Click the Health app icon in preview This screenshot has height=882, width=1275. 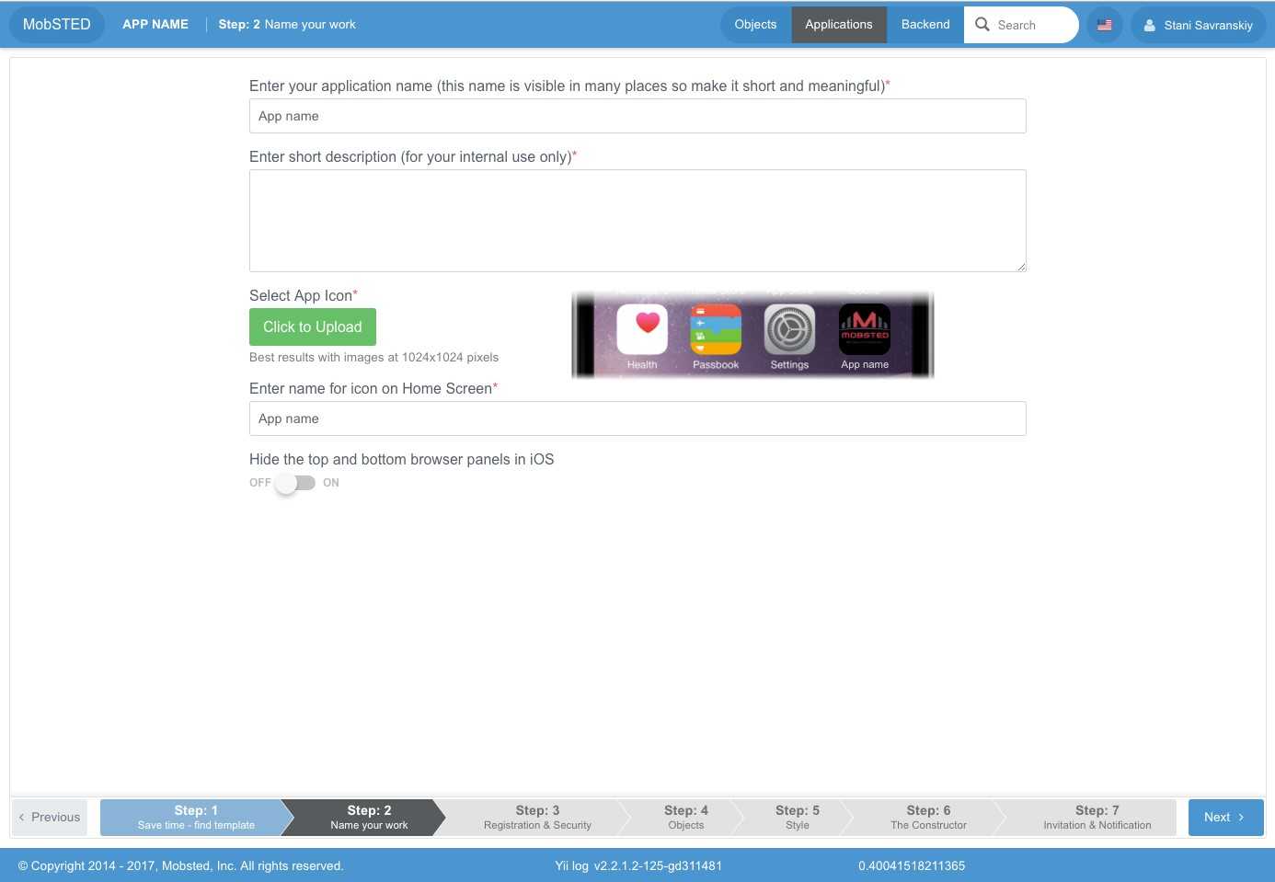click(x=642, y=329)
